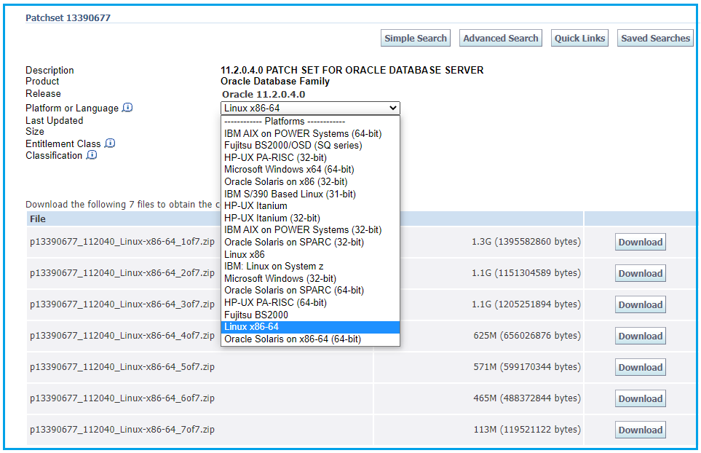Select Oracle Solaris on SPARC (64-bit)
The image size is (701, 453).
[310, 290]
